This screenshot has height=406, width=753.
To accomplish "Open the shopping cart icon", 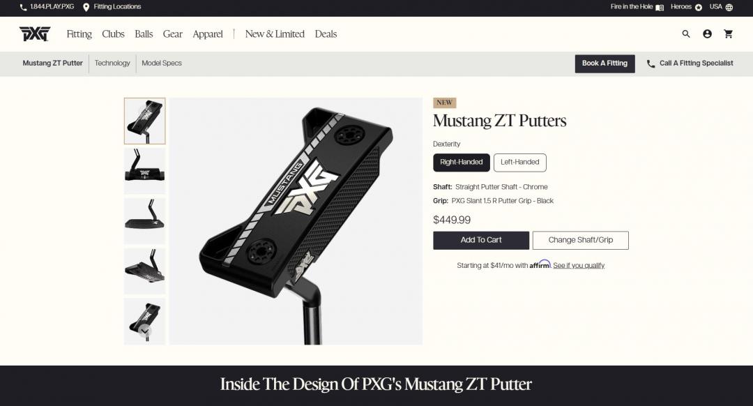I will 728,34.
